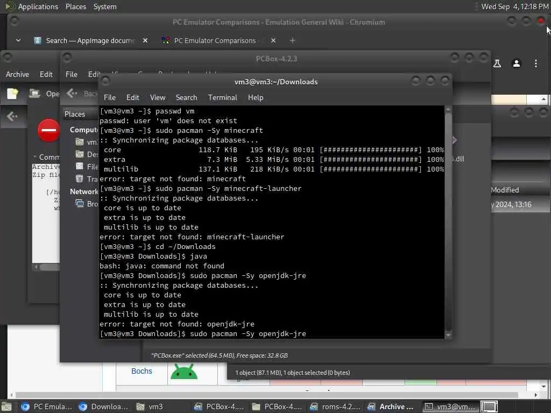The image size is (551, 413).
Task: Close the PC Emulator Comparisons tab
Action: 273,40
